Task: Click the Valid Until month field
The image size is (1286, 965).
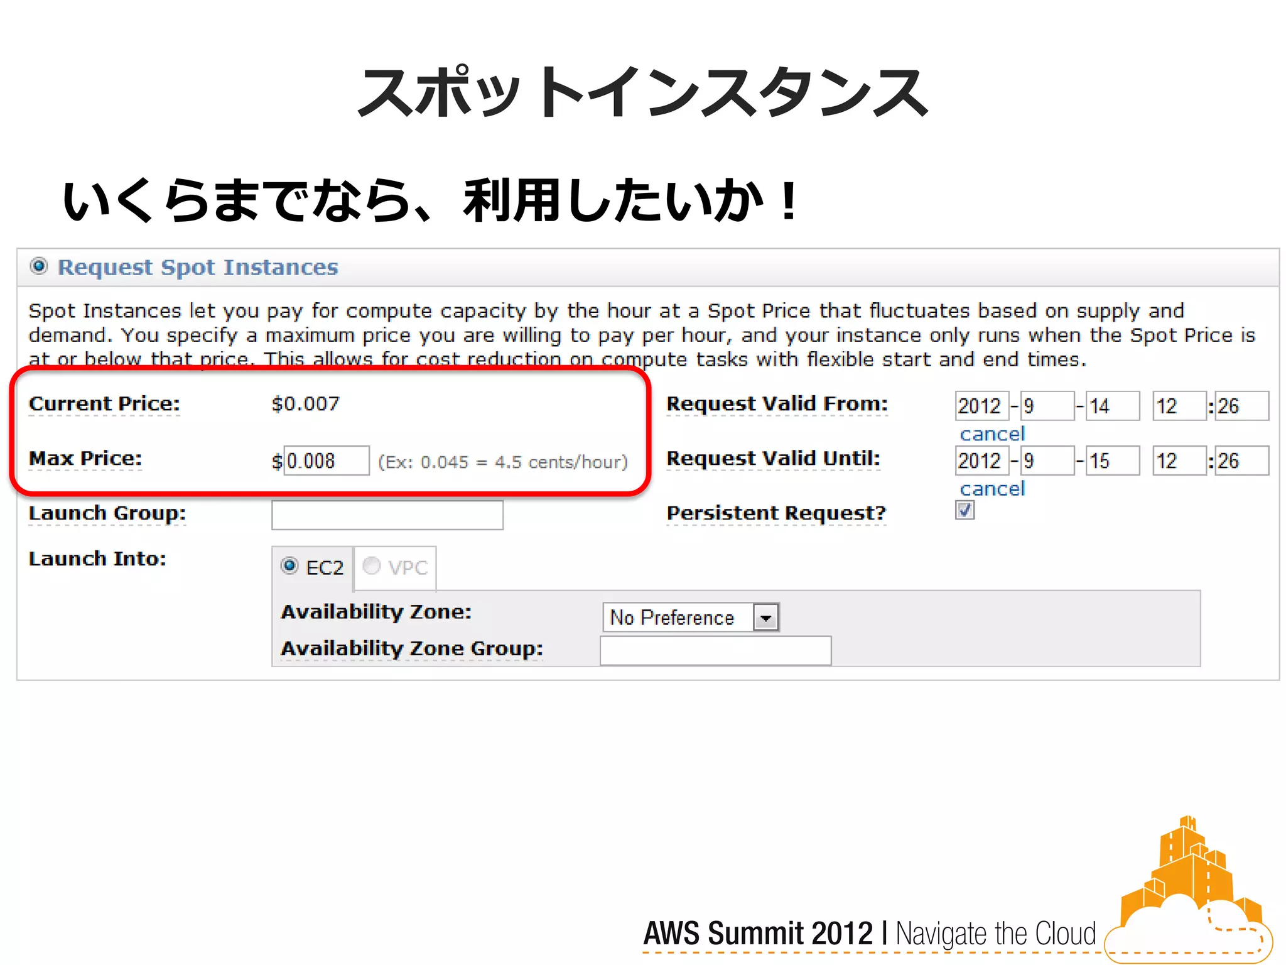Action: tap(1047, 461)
